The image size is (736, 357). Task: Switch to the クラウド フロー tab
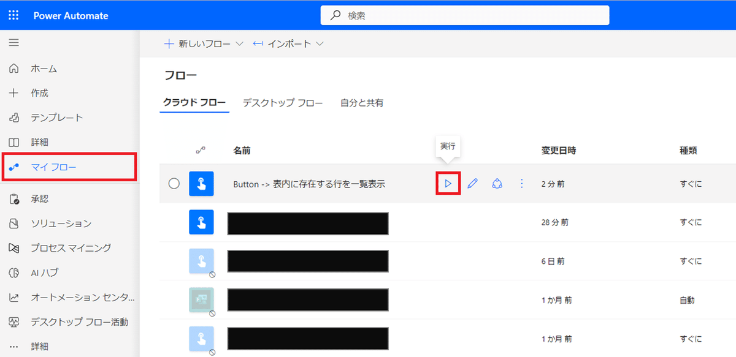194,103
